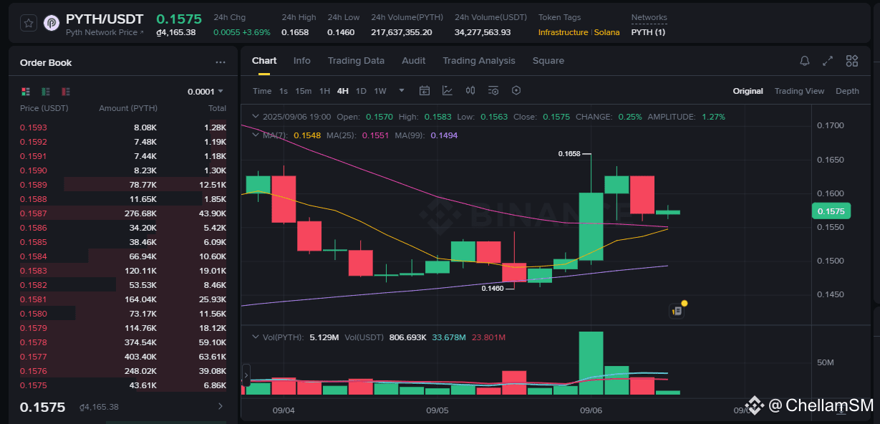The height and width of the screenshot is (424, 880).
Task: Switch chart view to Depth
Action: pos(847,91)
